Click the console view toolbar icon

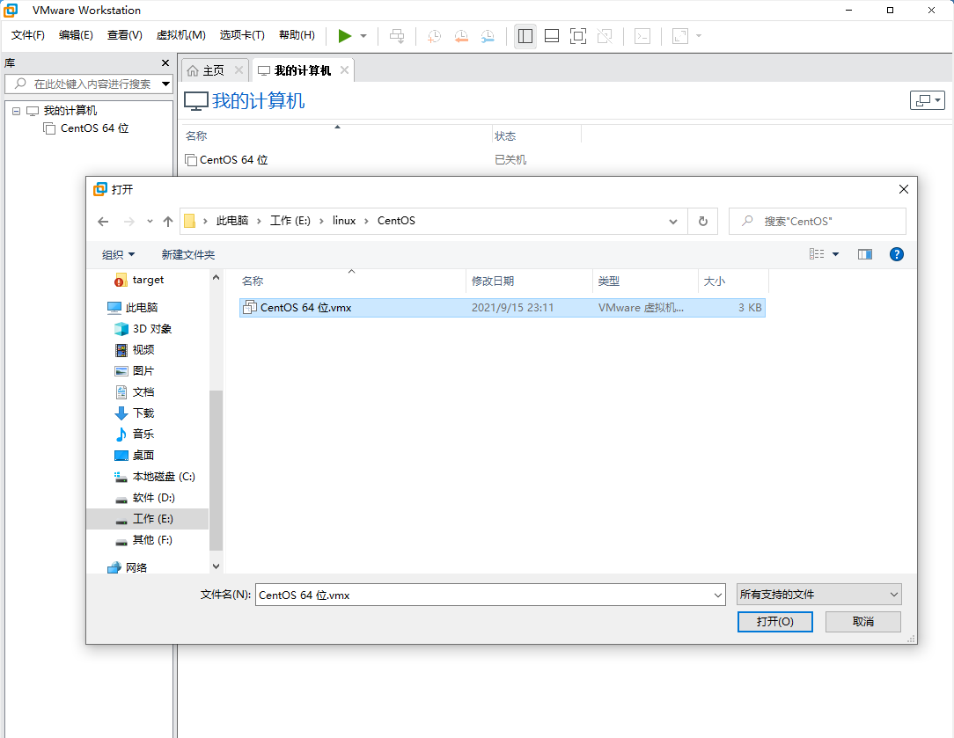(x=642, y=36)
